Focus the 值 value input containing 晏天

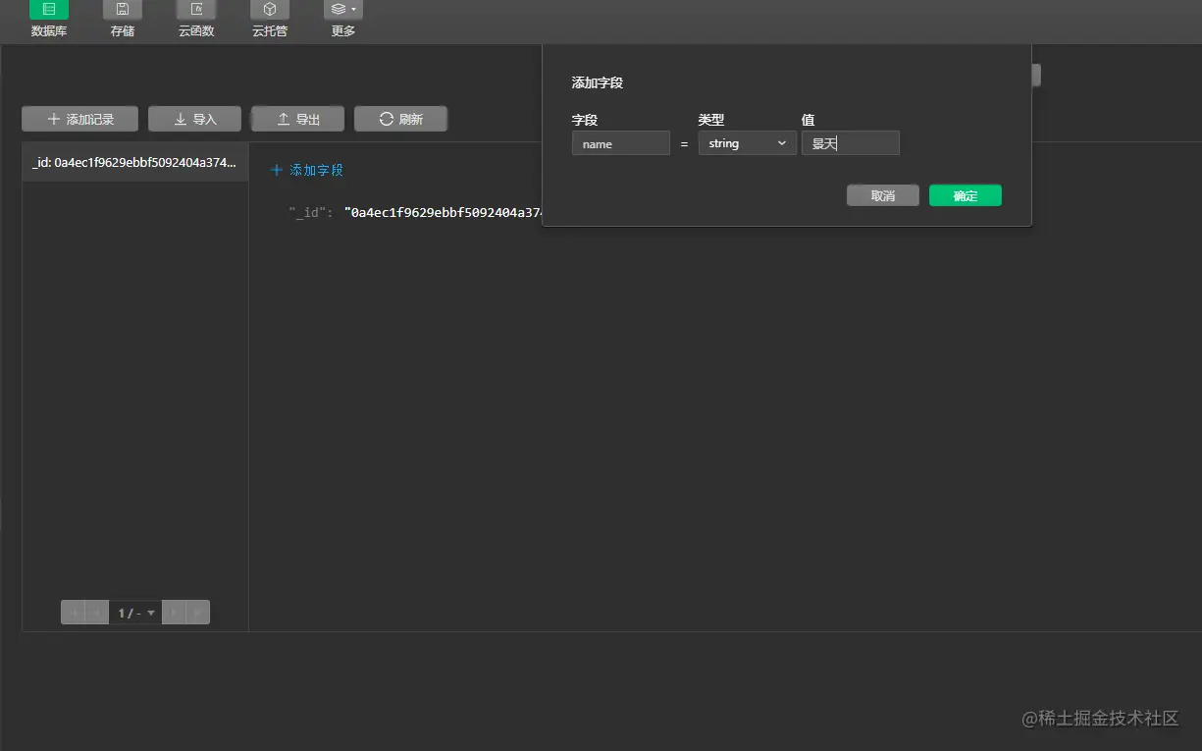pos(851,143)
